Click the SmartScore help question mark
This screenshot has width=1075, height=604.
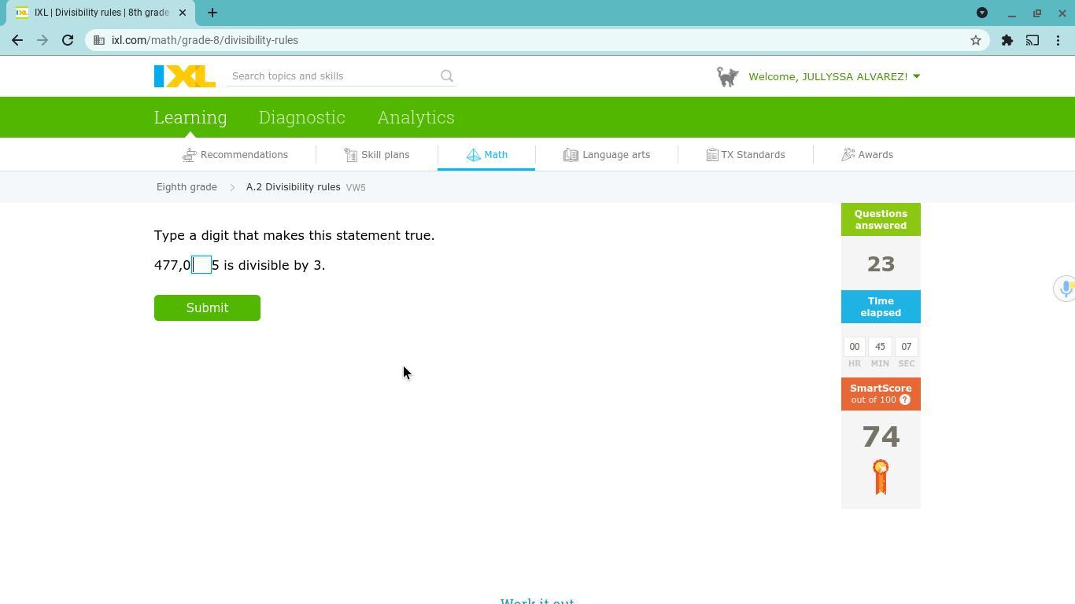click(905, 400)
